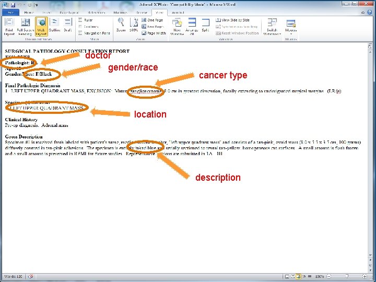This screenshot has height=282, width=376.
Task: Click Redo in Quick Access Toolbar
Action: 29,5
